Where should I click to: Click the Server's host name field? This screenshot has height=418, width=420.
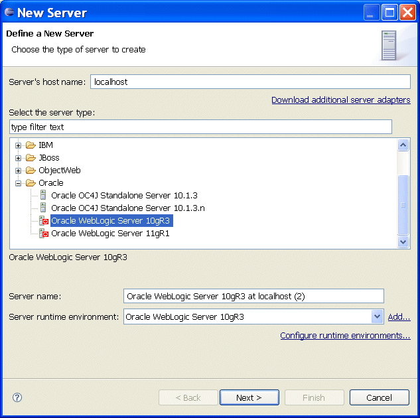point(250,82)
